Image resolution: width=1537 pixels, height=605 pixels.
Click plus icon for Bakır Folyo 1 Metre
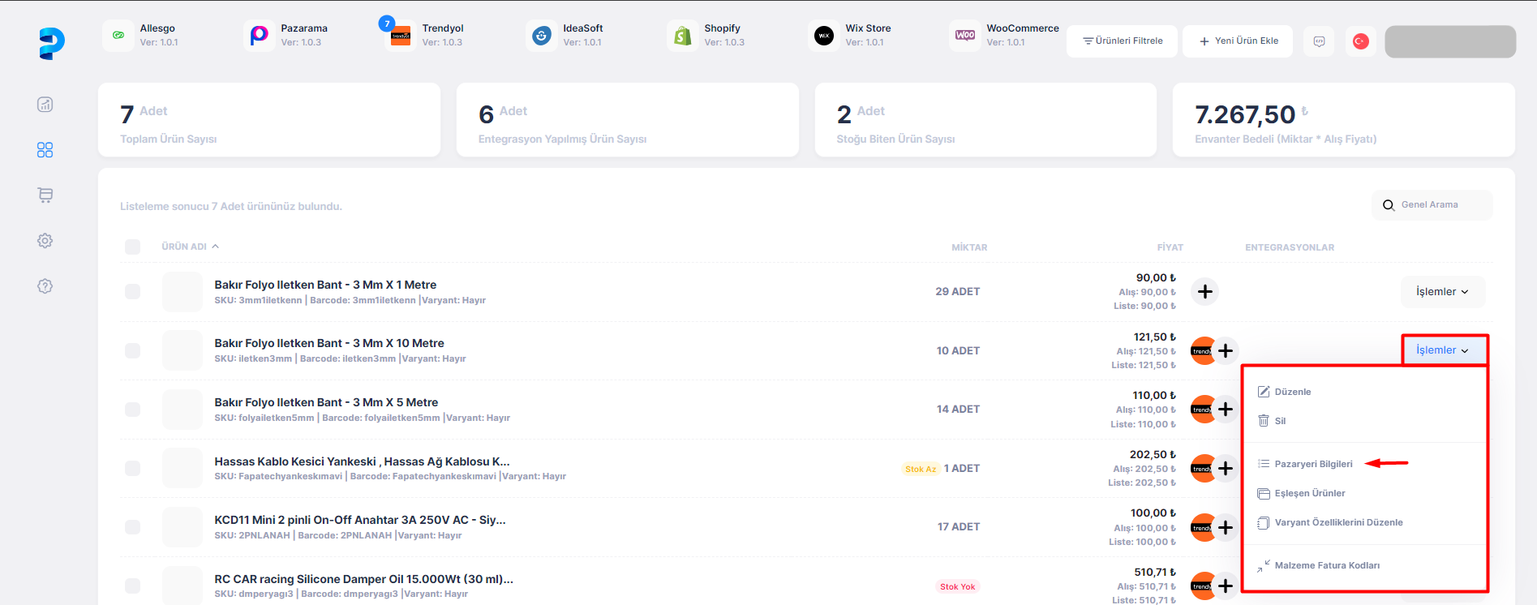[x=1205, y=292]
